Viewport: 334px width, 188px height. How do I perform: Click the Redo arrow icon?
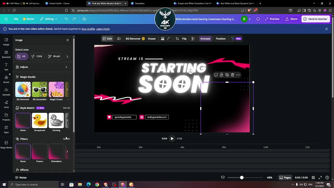click(74, 19)
